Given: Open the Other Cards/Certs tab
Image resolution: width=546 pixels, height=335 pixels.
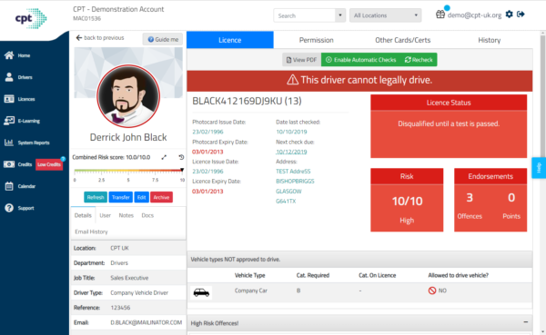Looking at the screenshot, I should point(402,40).
